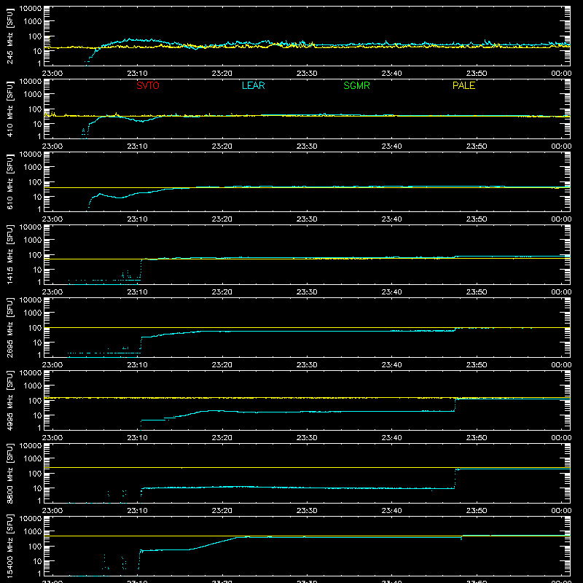583x583 pixels.
Task: Click 23:40 label under the 4995 MHz plot
Action: click(x=391, y=438)
